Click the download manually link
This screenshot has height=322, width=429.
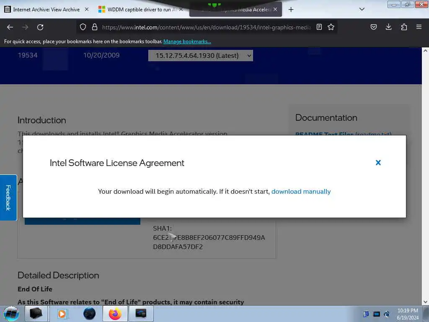coord(301,191)
